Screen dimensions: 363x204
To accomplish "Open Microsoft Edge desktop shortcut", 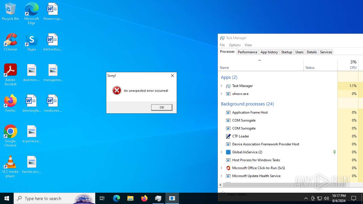I will [31, 13].
